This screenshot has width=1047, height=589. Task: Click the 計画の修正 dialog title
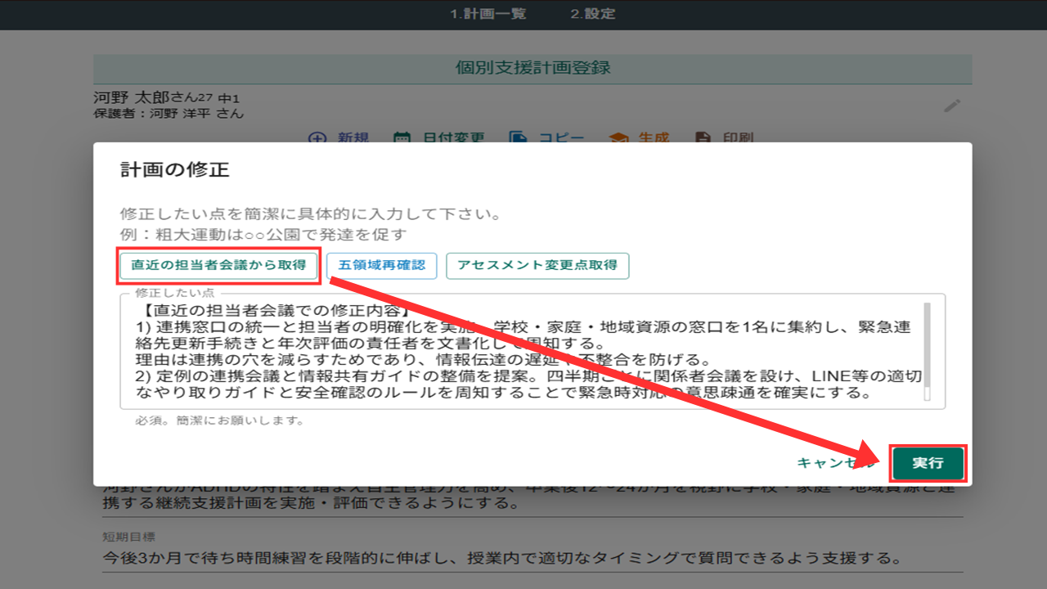[x=174, y=170]
